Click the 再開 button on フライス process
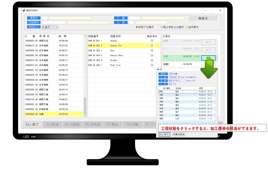Screen dimensions: 268x170 (x=208, y=58)
